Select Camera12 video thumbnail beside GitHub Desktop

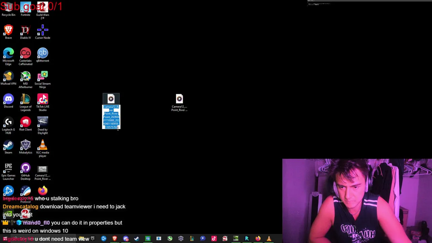coord(43,172)
